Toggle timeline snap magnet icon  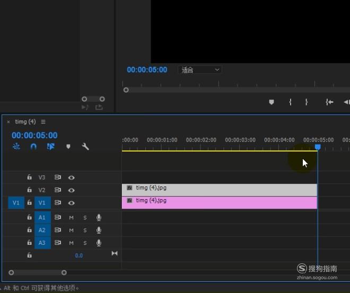[33, 146]
